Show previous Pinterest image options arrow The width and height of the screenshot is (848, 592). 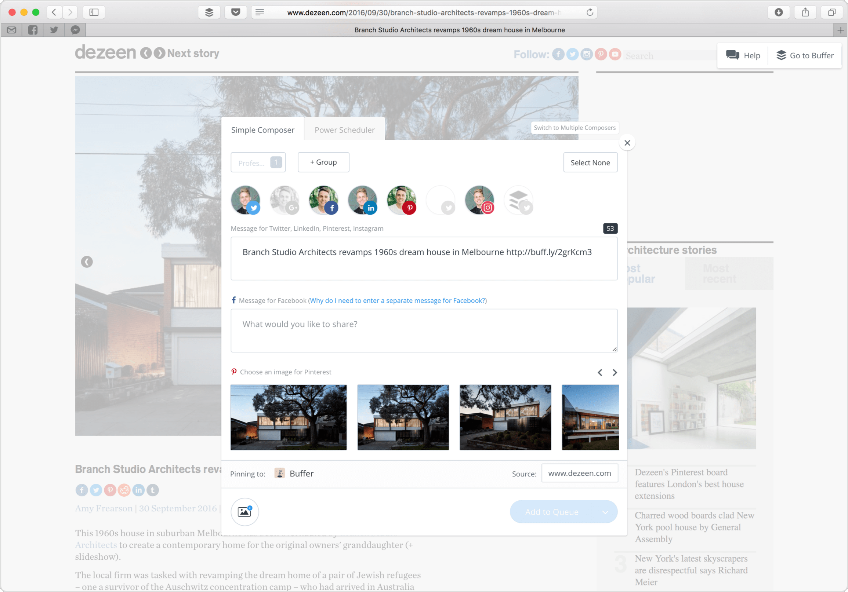click(600, 372)
